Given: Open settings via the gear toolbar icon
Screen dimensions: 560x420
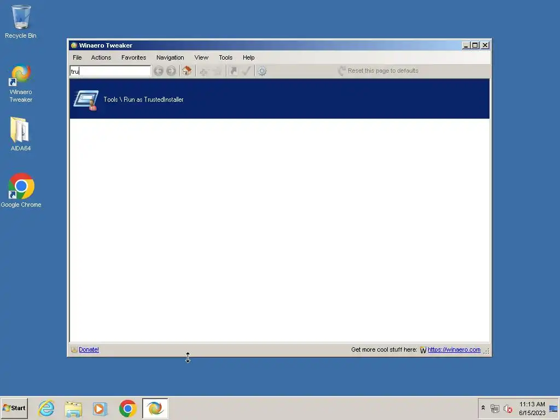Looking at the screenshot, I should pos(262,71).
